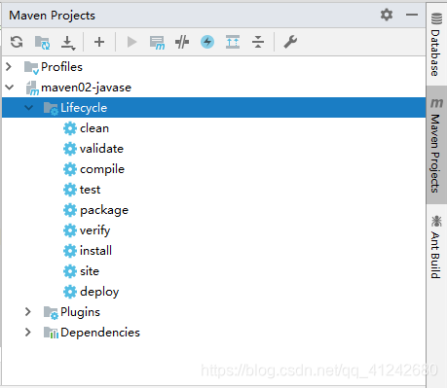Toggle Skip Tests mode lightning icon
The image size is (447, 388).
pyautogui.click(x=207, y=42)
